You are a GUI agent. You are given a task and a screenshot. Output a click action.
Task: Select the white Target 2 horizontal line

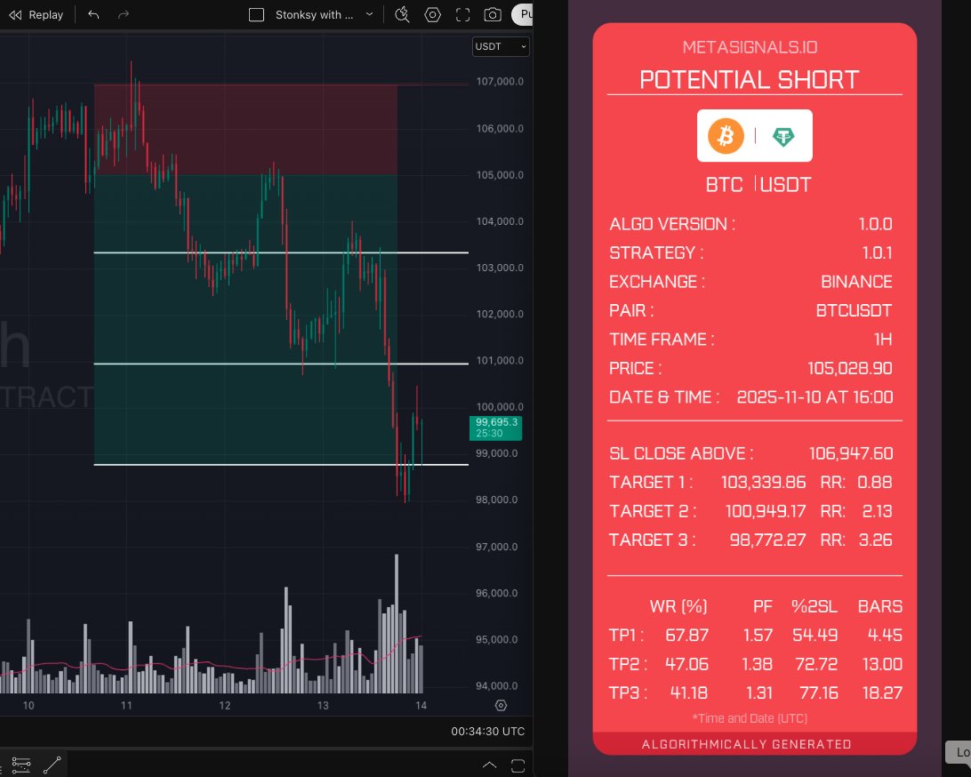pos(281,364)
